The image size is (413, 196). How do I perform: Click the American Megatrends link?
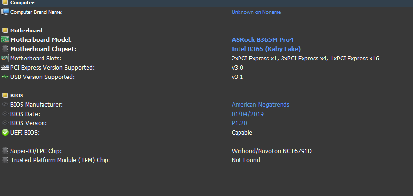[261, 104]
